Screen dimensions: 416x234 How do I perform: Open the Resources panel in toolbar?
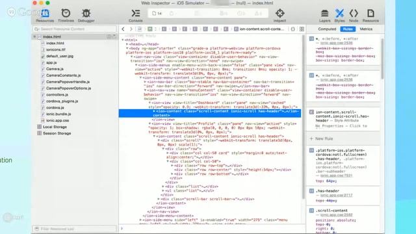click(x=45, y=16)
